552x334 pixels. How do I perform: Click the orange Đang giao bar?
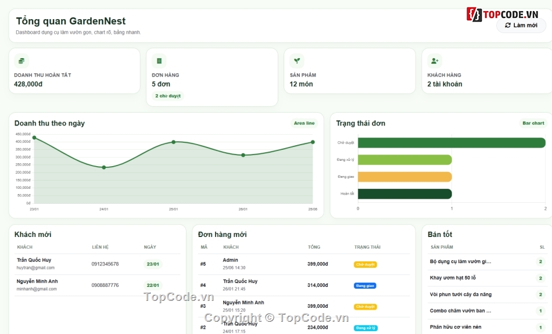tap(405, 177)
